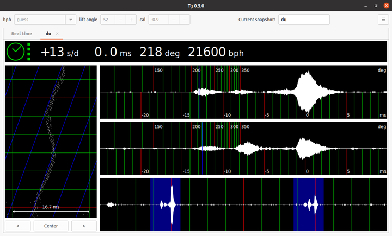This screenshot has width=392, height=236.
Task: Expand the bph dropdown arrow
Action: [x=71, y=20]
